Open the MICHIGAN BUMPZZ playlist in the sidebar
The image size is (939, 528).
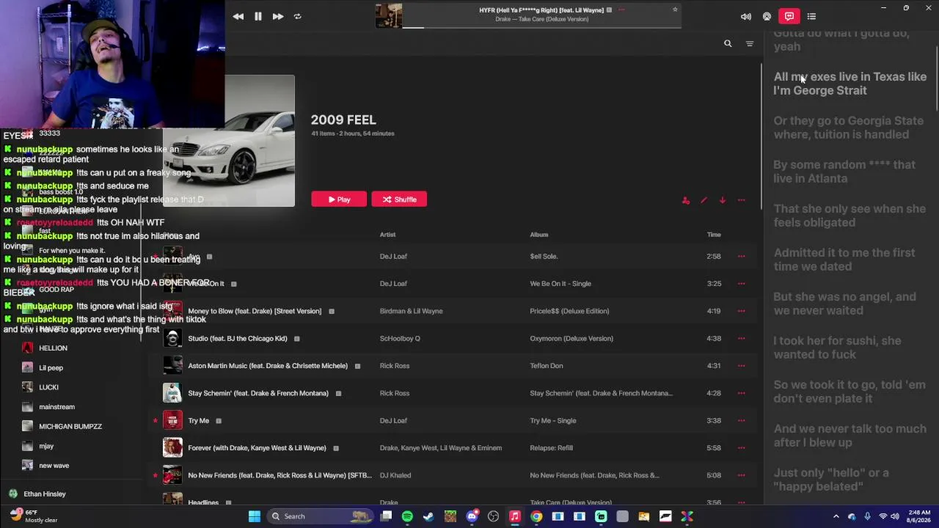pos(70,427)
